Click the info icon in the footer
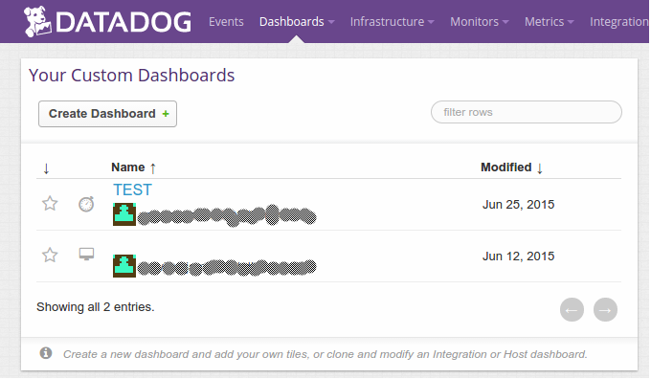This screenshot has height=379, width=651. (46, 353)
